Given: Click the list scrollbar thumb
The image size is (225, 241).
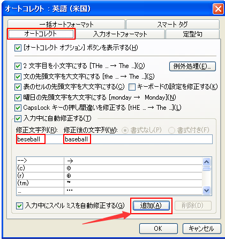Looking at the screenshot, I should 207,169.
